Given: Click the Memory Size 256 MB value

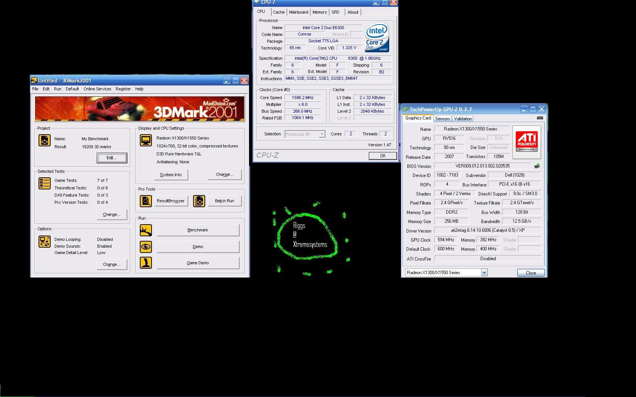Looking at the screenshot, I should click(452, 221).
